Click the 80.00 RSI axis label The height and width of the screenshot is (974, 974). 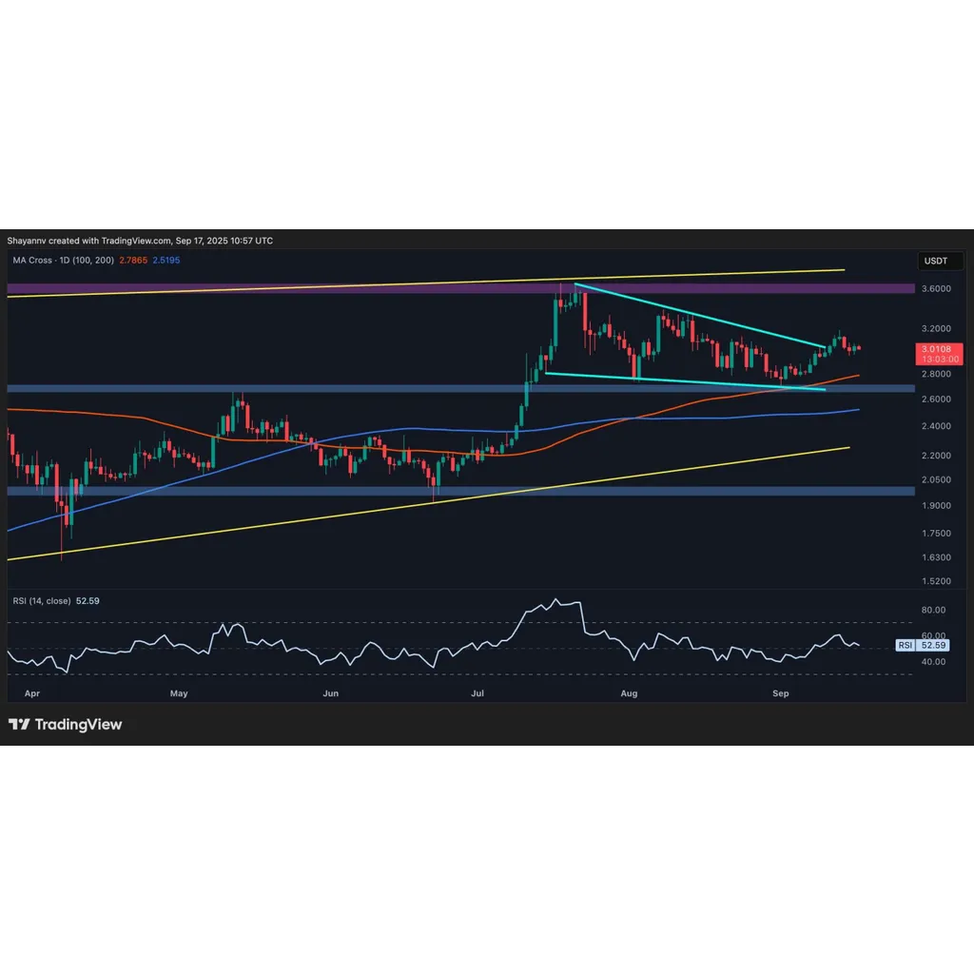(933, 610)
